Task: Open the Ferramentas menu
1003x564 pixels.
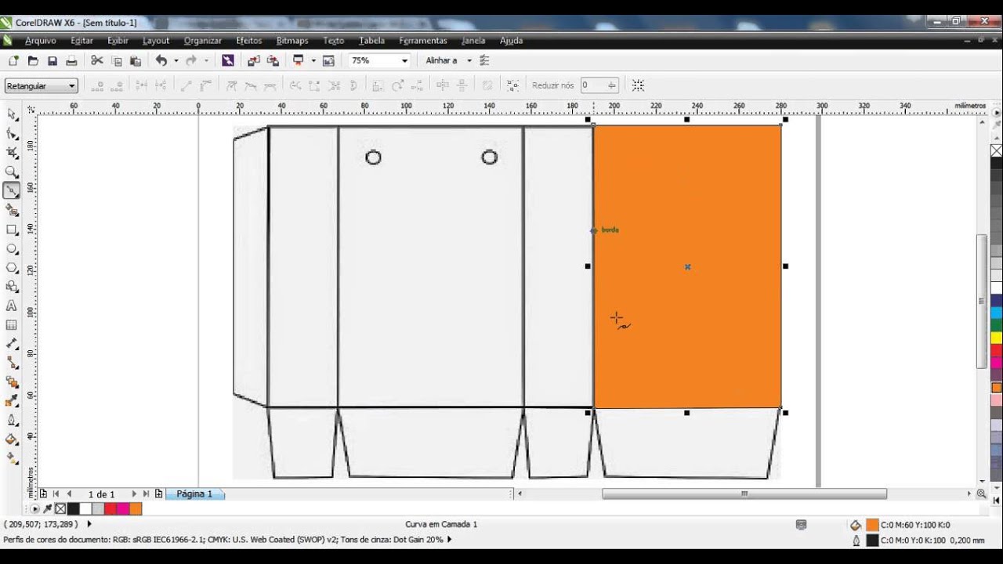Action: [x=423, y=41]
